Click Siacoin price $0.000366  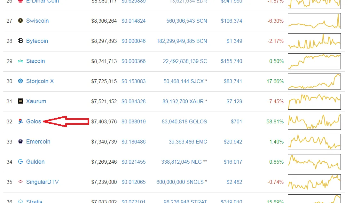[x=134, y=61]
